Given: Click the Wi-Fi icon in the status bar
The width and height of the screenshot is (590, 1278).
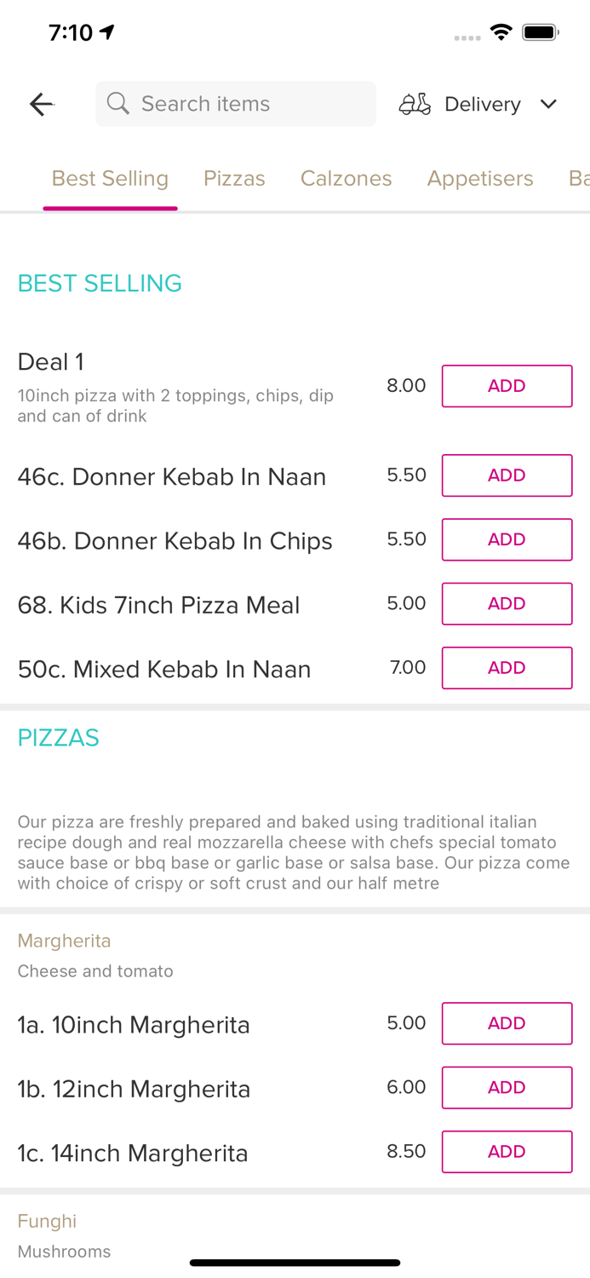Looking at the screenshot, I should pyautogui.click(x=501, y=32).
